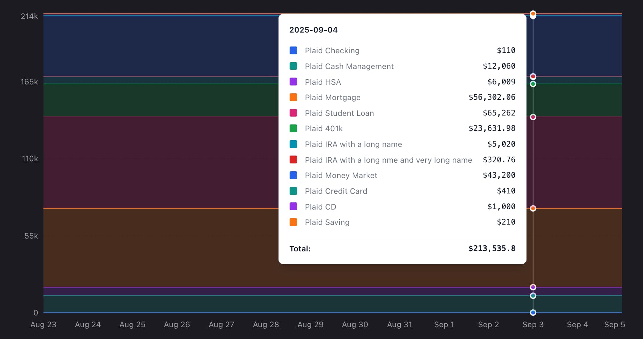Click the purple Plaid HSA color swatch

(293, 82)
